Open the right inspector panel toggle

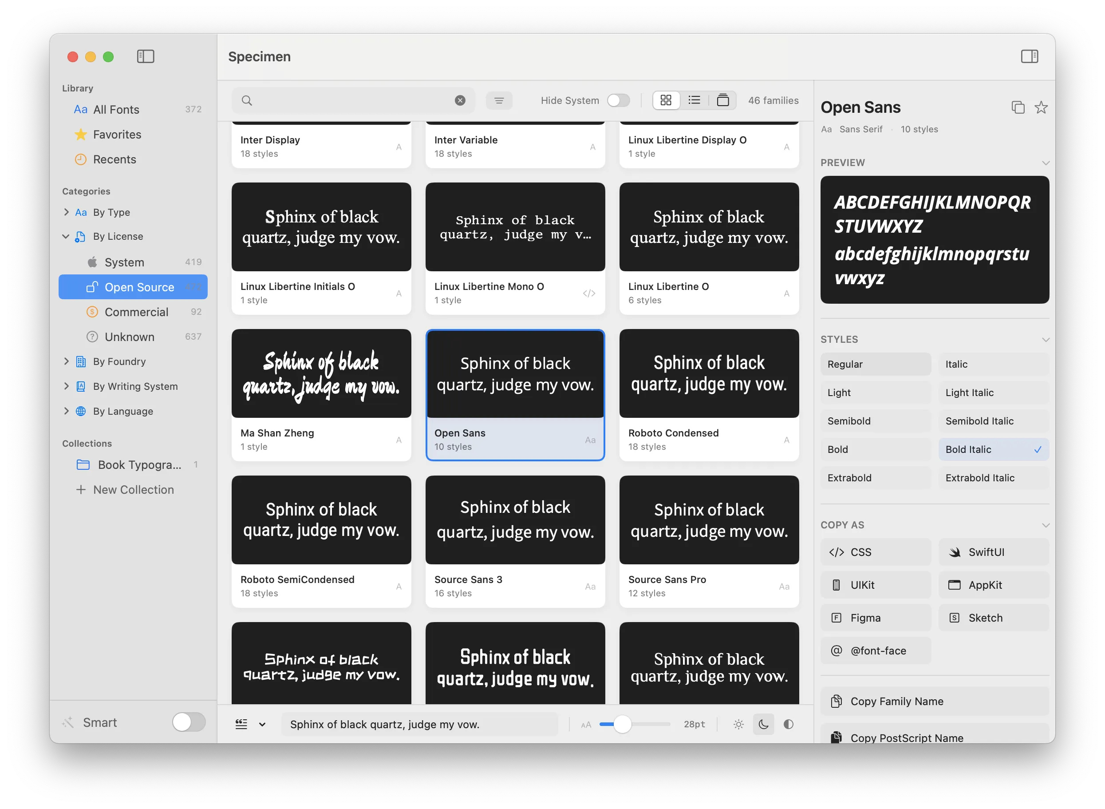coord(1029,56)
